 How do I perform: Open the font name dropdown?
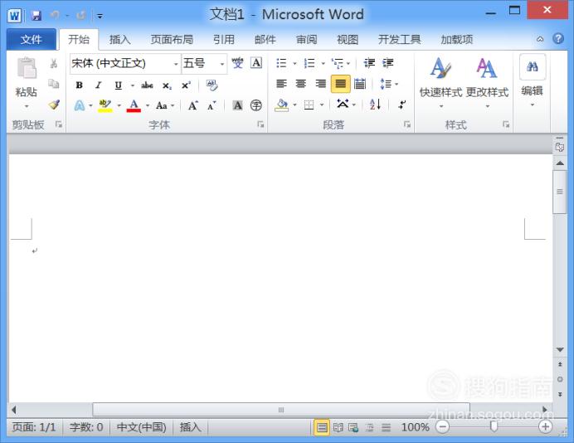coord(176,64)
